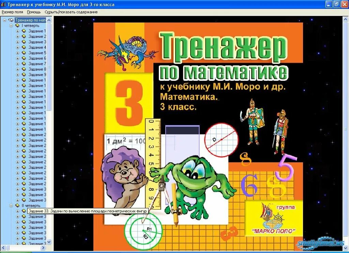Select the Задание 4 row
This screenshot has width=349, height=253.
coord(37,47)
